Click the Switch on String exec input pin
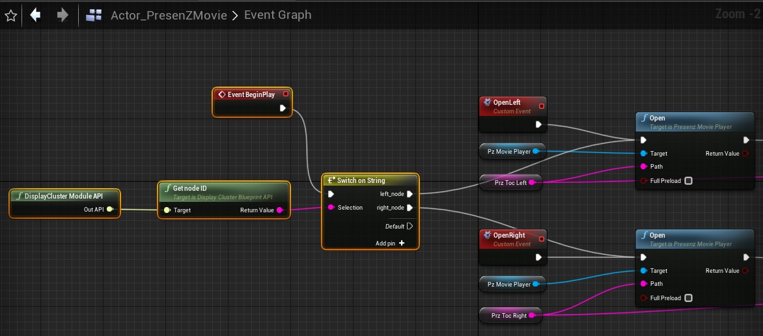The image size is (763, 336). click(331, 194)
